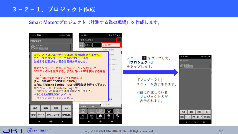The image size is (238, 134).
Task: Tap CANCEL in the left phone
Action: pos(66,115)
